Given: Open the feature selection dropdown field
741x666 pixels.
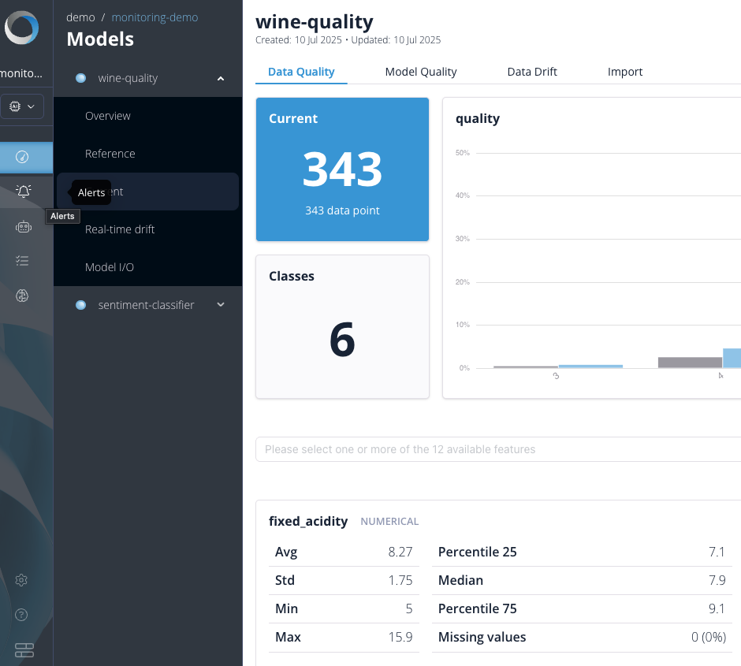Looking at the screenshot, I should (498, 449).
